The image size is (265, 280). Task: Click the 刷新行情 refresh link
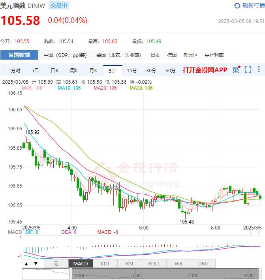tap(253, 6)
